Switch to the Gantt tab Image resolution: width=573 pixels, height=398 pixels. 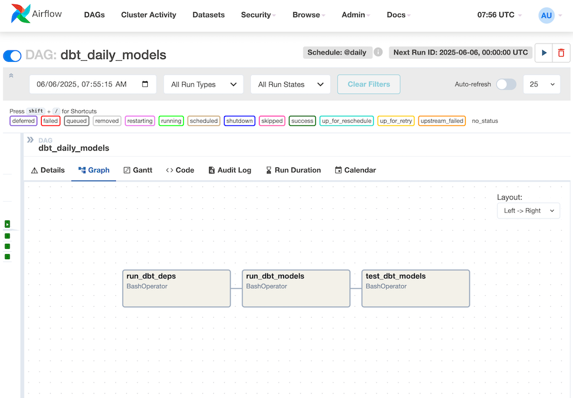click(138, 170)
